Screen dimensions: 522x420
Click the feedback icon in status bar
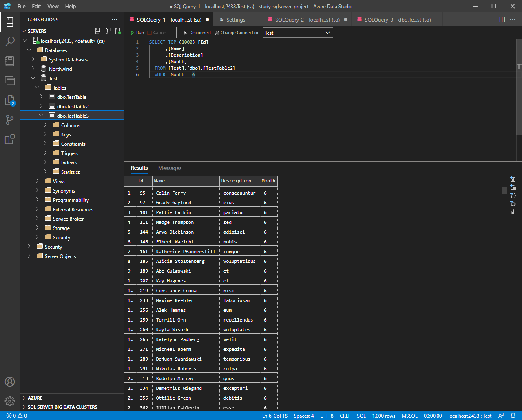coord(501,416)
